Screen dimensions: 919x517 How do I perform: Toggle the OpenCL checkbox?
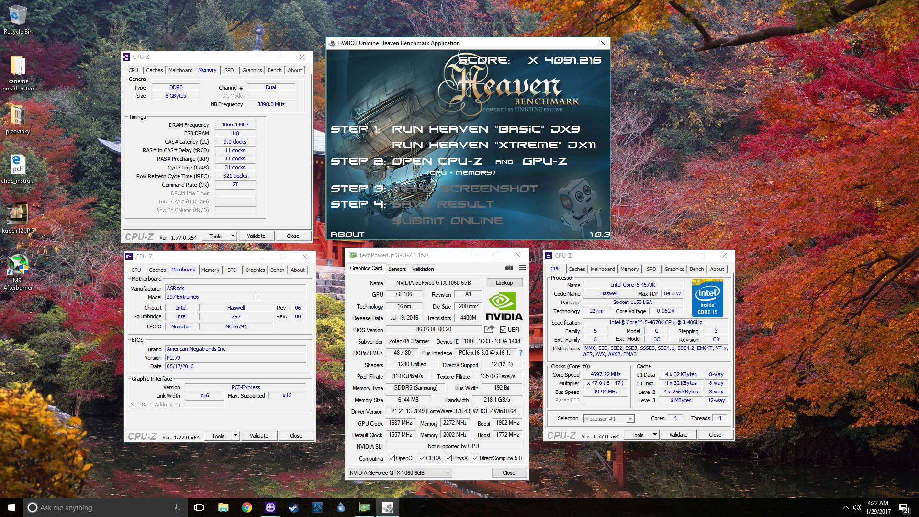pyautogui.click(x=392, y=458)
